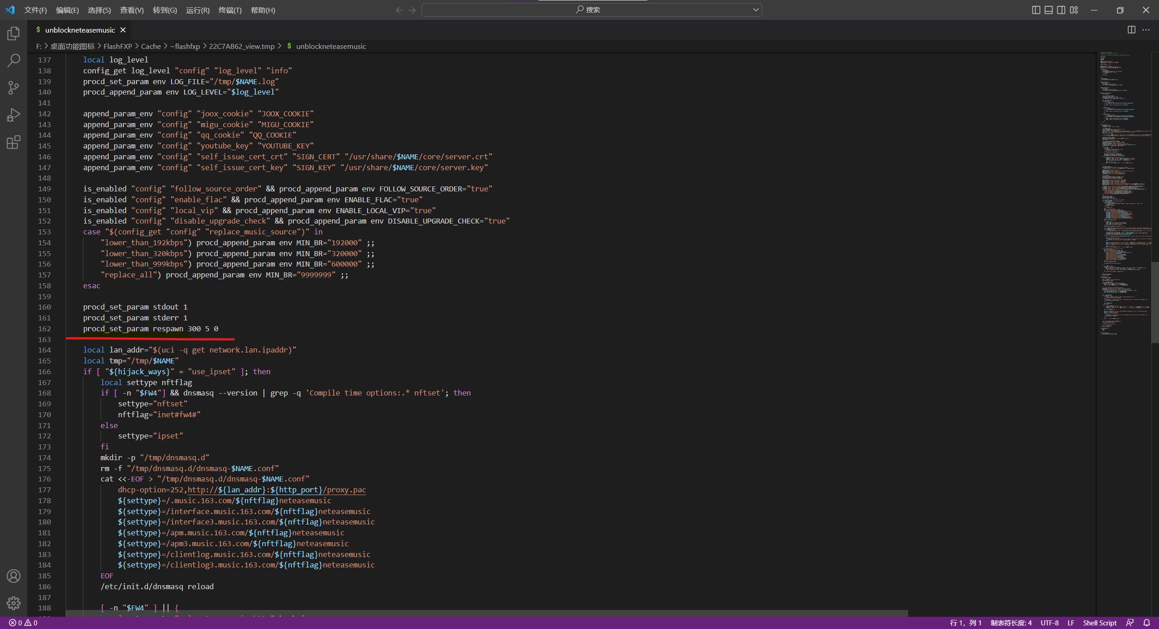Expand the command center search dropdown arrow
1159x629 pixels.
tap(756, 10)
